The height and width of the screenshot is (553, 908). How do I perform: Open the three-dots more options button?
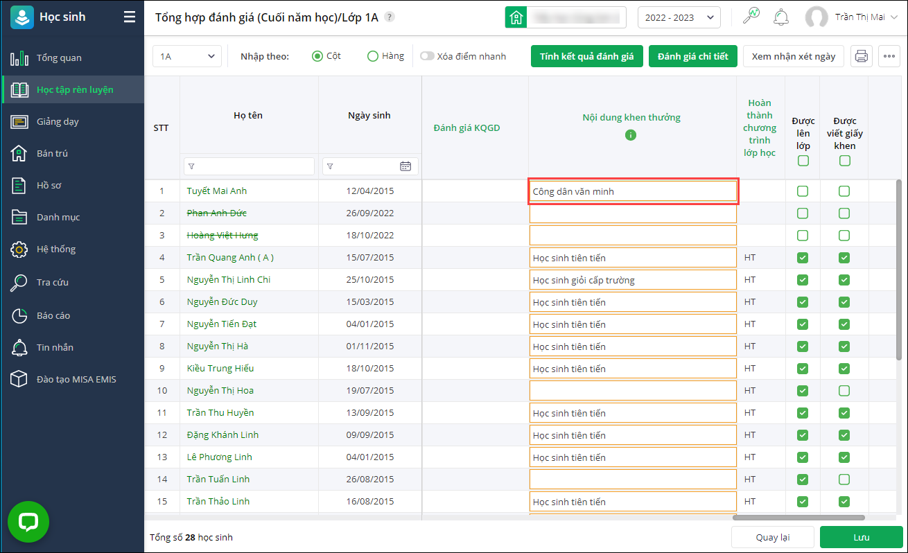coord(889,57)
